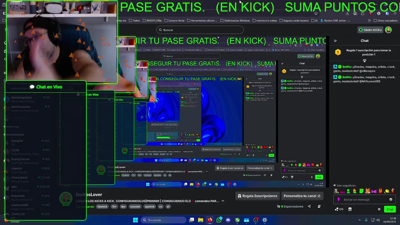Open the moderator user icon beside share
Screen dimensions: 400x225
319,206
